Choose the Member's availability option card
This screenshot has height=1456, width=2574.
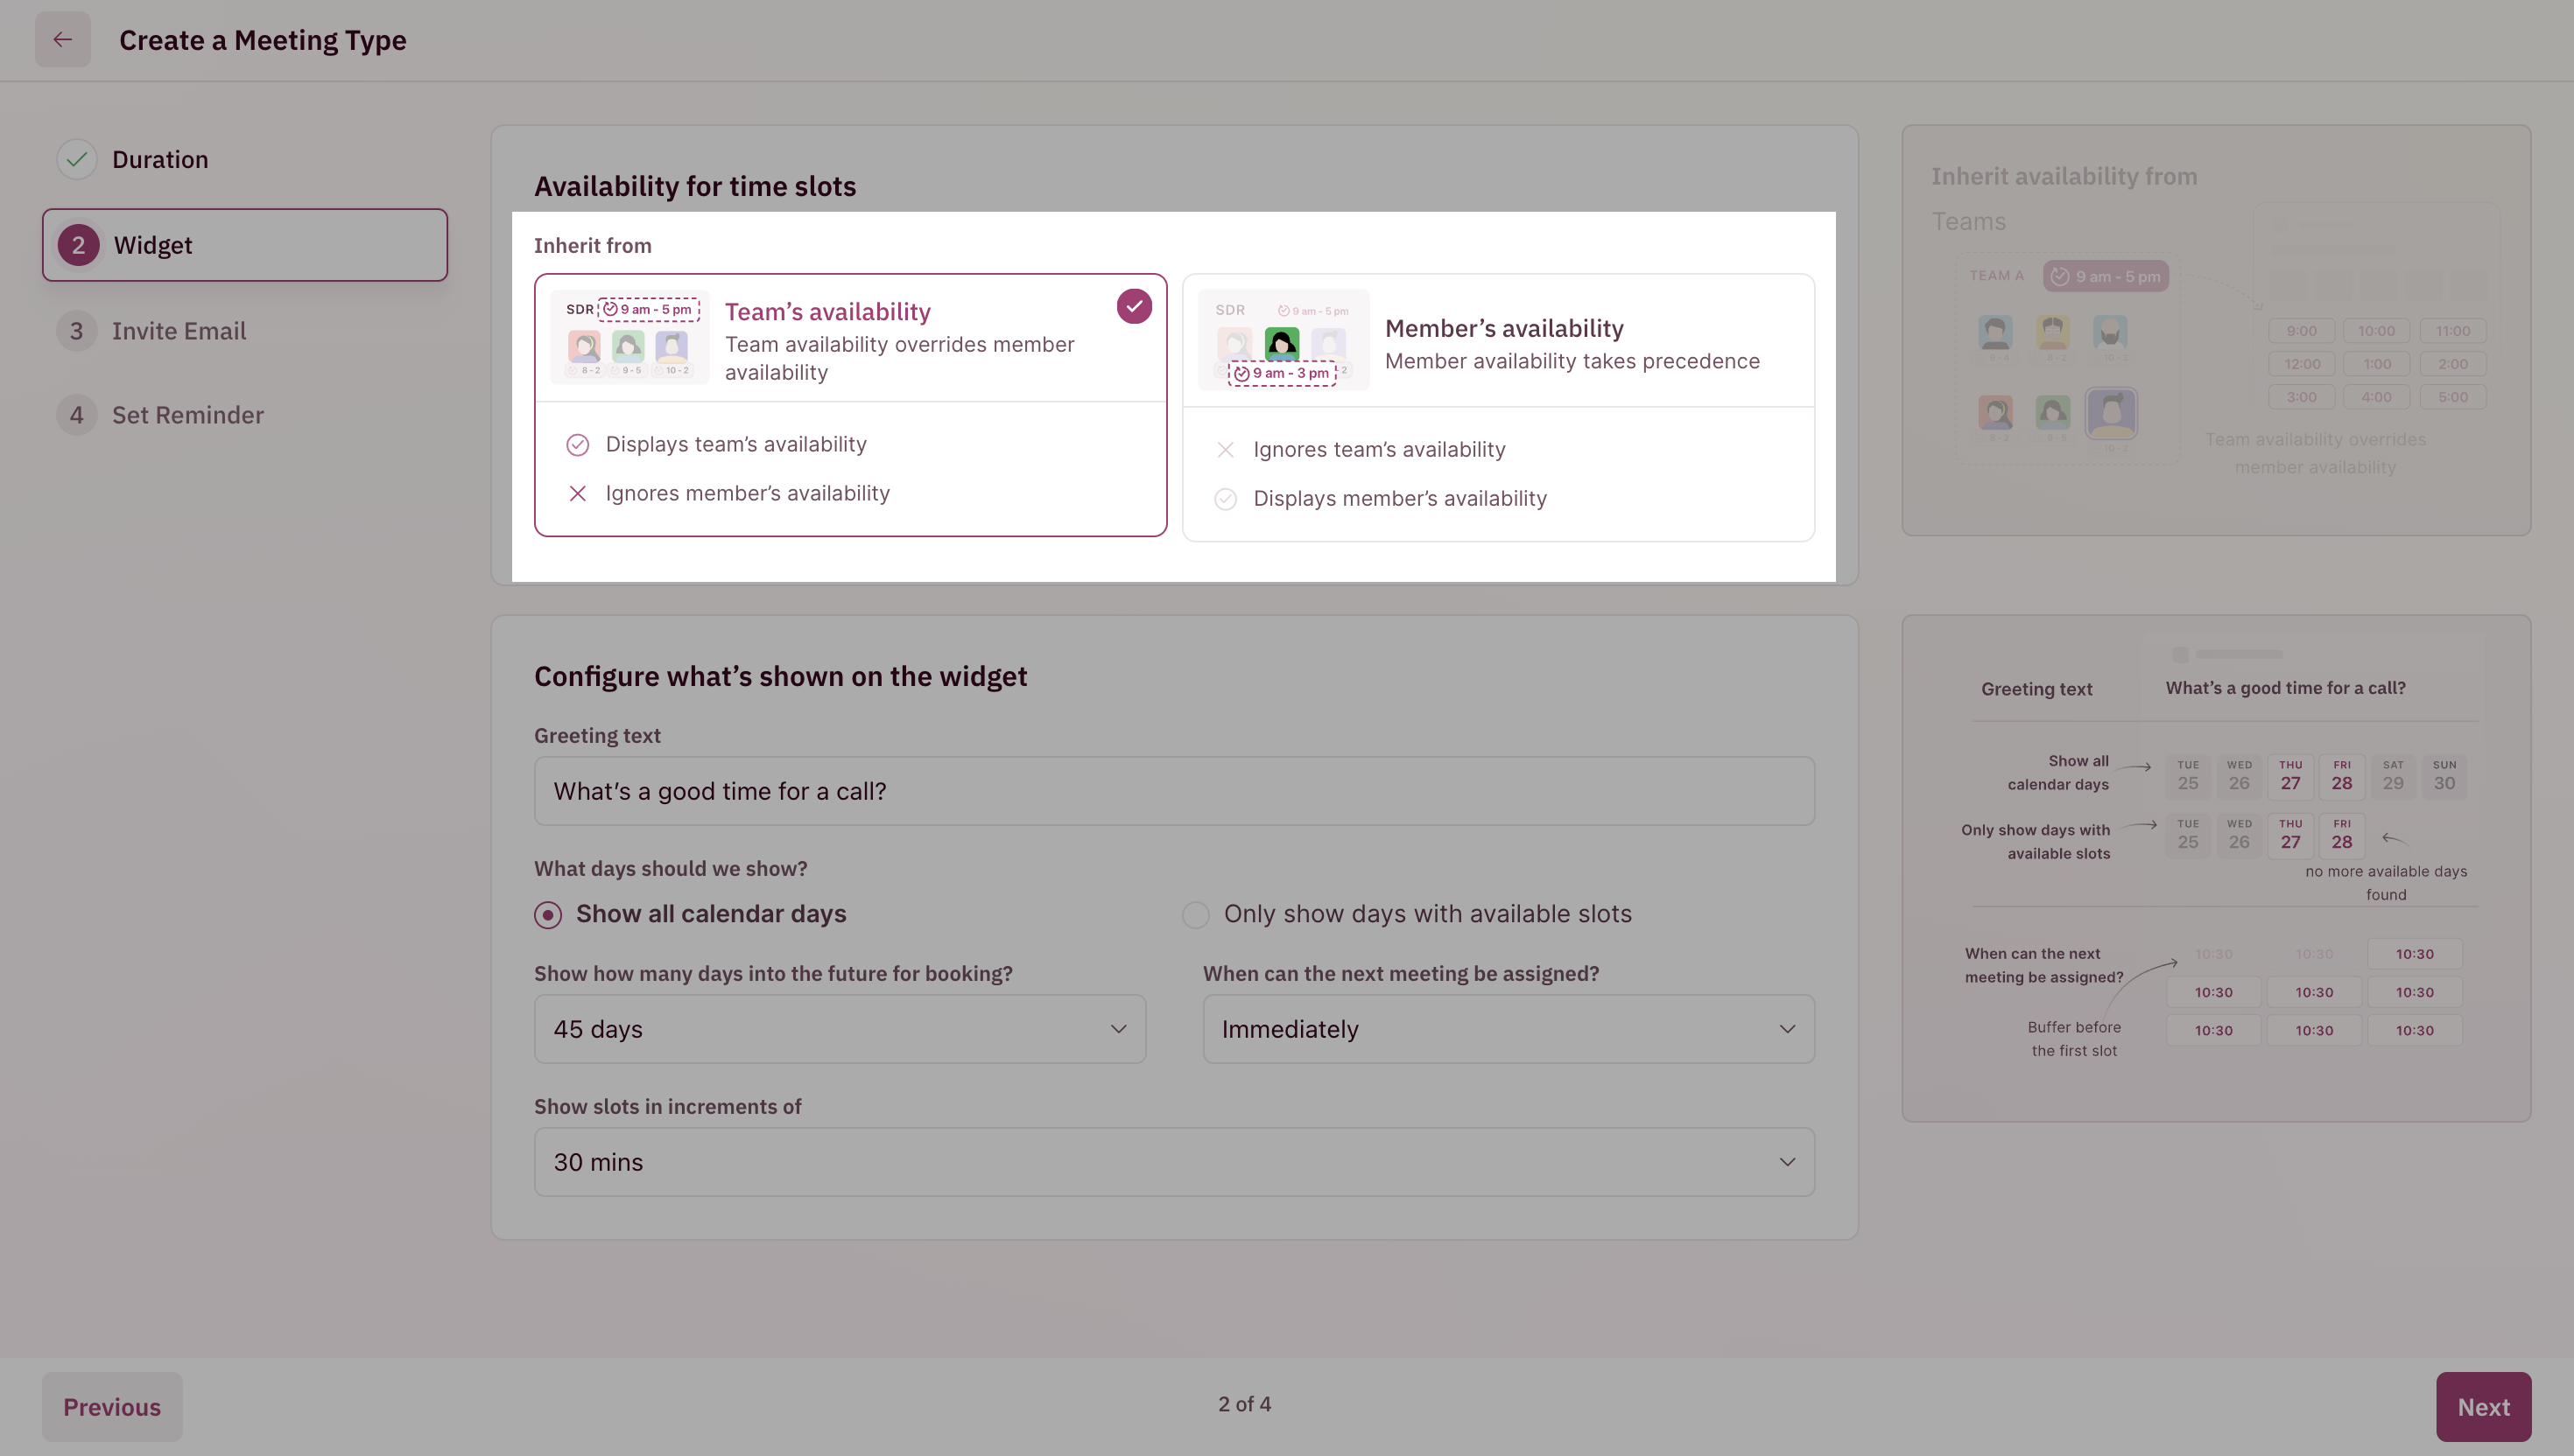point(1570,344)
